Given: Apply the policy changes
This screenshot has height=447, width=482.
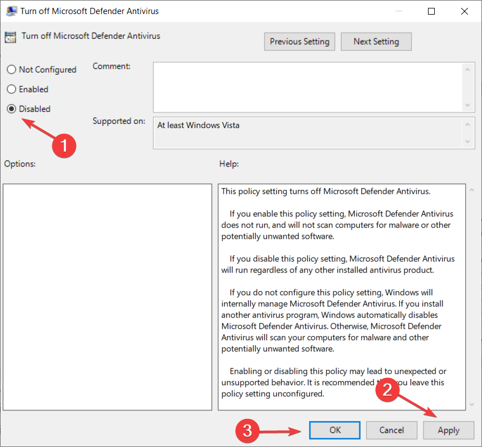Looking at the screenshot, I should pyautogui.click(x=448, y=430).
